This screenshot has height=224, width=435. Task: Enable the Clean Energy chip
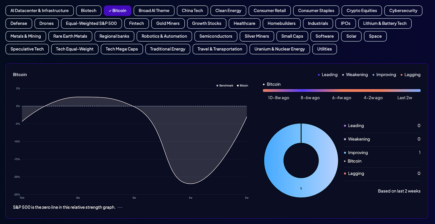pyautogui.click(x=228, y=10)
